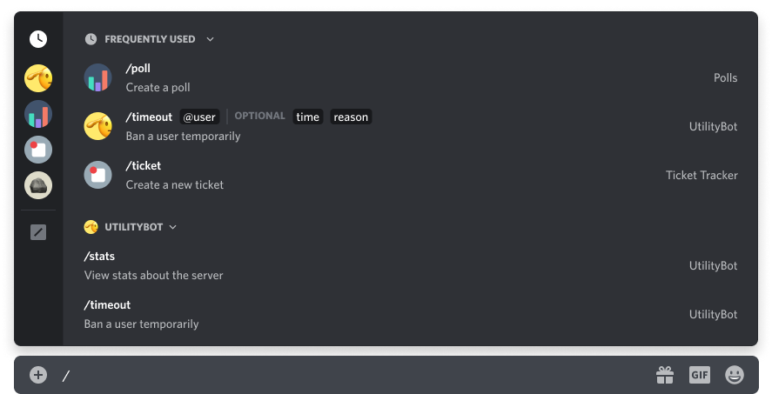Click the @user parameter chip
Image resolution: width=772 pixels, height=394 pixels.
pos(199,117)
